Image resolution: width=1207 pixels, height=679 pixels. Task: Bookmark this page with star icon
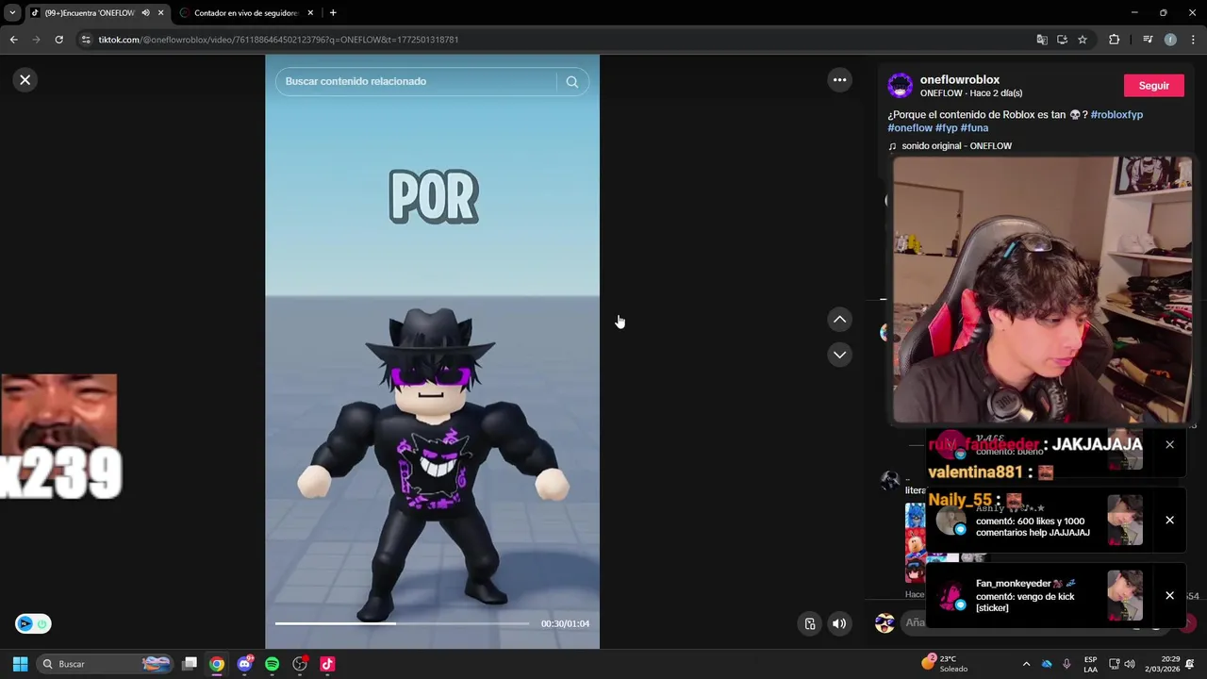(x=1083, y=40)
